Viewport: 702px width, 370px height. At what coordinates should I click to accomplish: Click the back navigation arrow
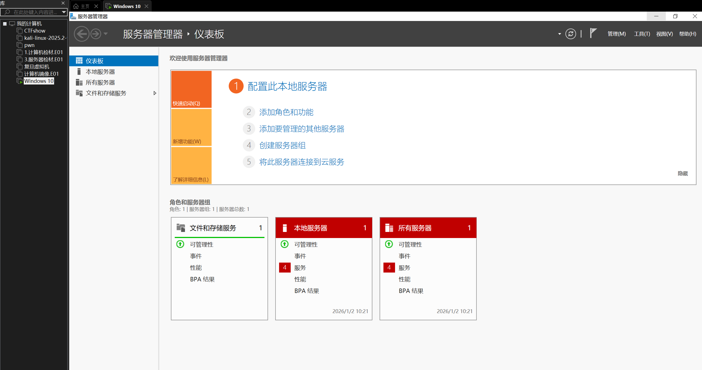tap(81, 34)
